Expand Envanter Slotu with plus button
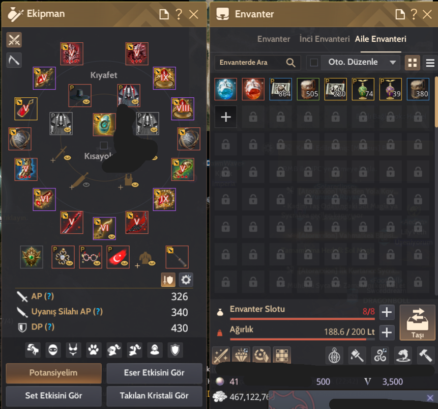 [387, 312]
